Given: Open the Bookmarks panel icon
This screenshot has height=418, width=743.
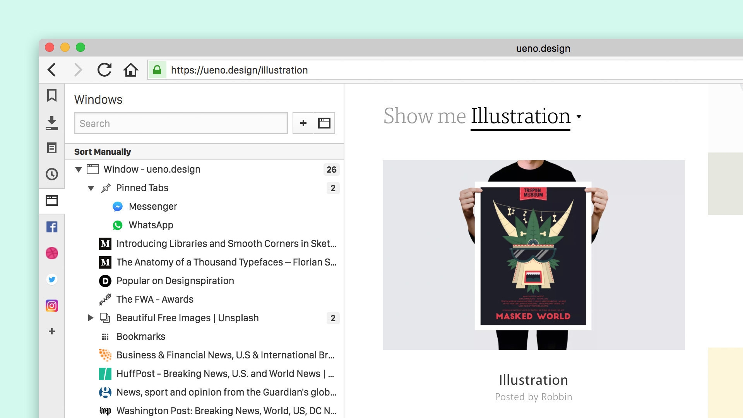Looking at the screenshot, I should point(52,96).
